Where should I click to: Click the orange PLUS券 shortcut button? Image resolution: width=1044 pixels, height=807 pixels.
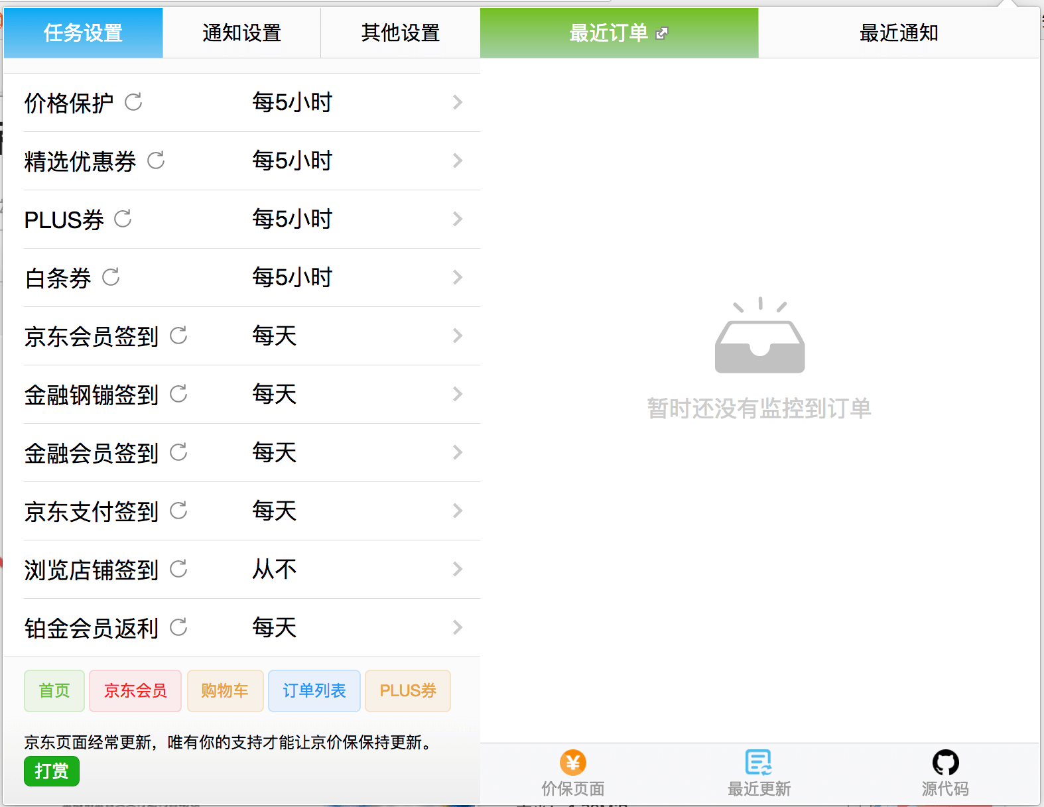point(408,691)
